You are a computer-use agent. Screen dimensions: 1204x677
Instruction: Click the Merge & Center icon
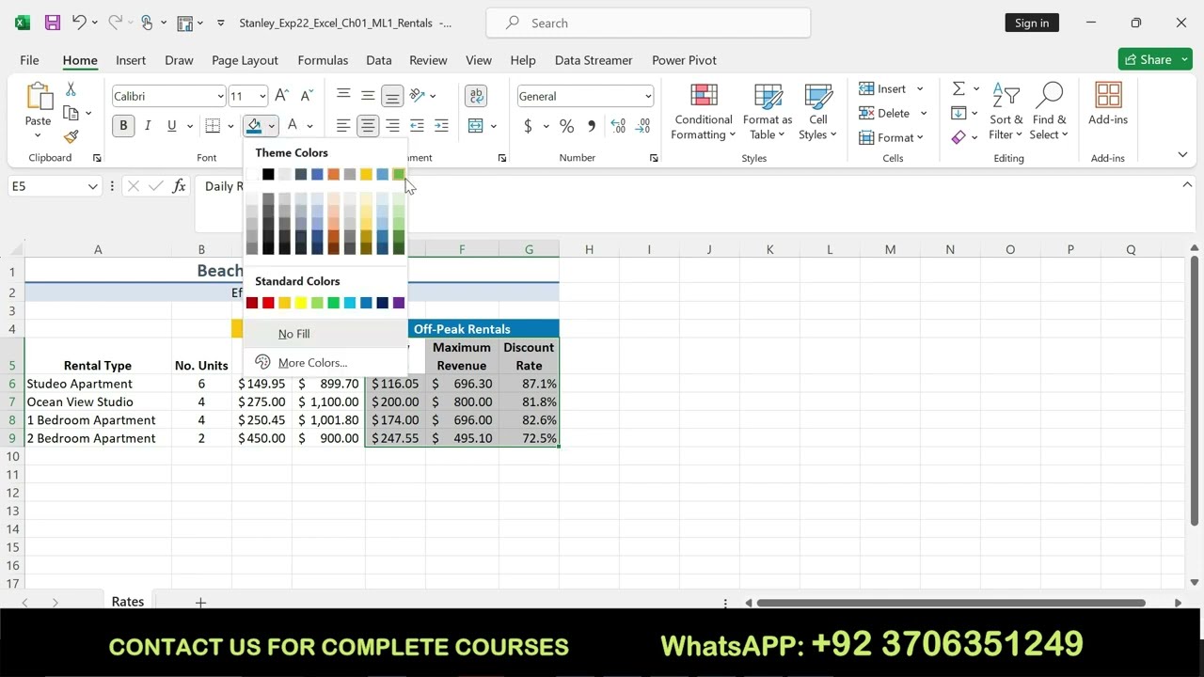click(x=476, y=125)
